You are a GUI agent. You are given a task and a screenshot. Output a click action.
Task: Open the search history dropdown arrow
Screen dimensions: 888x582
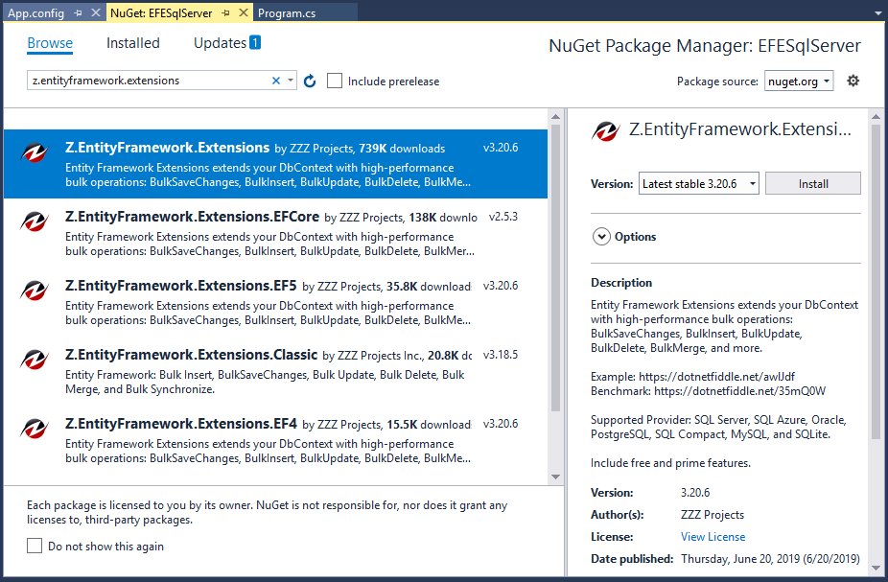click(290, 81)
